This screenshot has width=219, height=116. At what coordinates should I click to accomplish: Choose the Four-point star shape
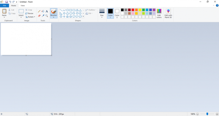point(64,16)
